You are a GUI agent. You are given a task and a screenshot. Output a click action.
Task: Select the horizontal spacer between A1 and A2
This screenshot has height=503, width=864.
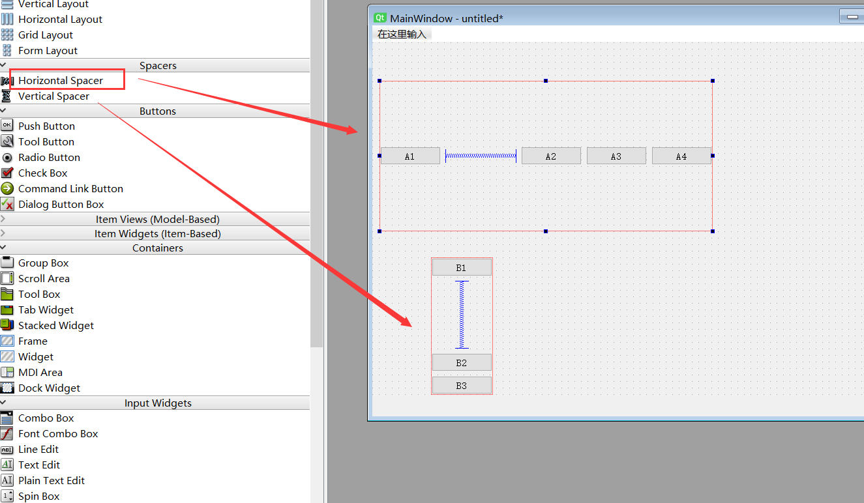(x=481, y=156)
